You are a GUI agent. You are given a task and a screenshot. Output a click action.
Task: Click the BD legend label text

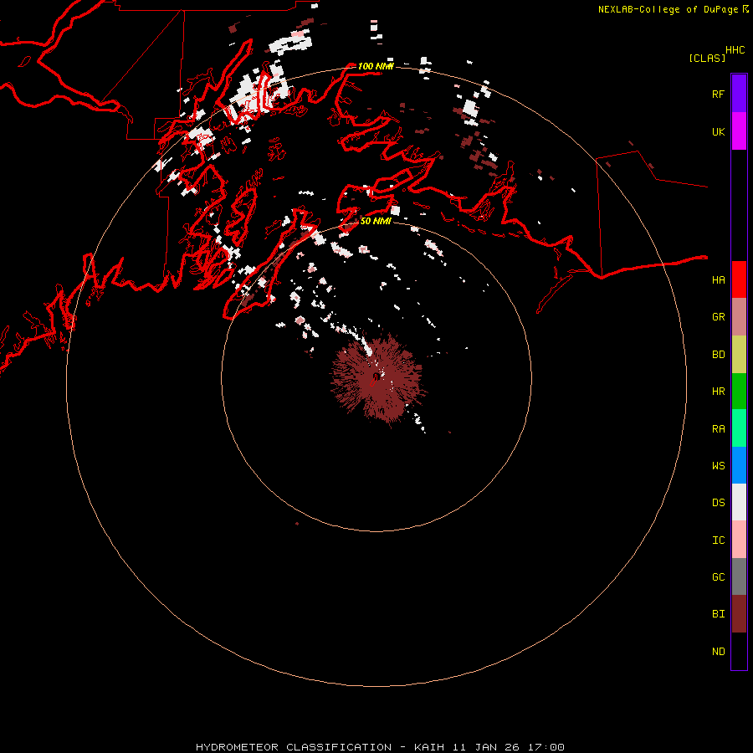click(x=718, y=355)
